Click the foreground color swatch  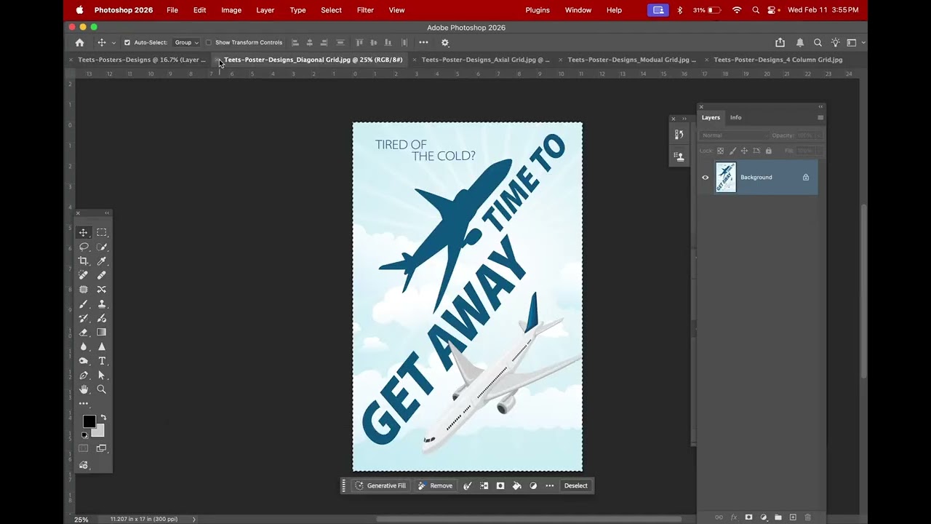89,421
